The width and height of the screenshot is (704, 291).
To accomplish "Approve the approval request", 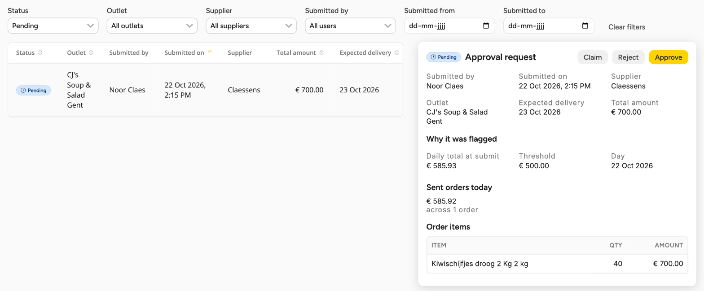I will (669, 57).
